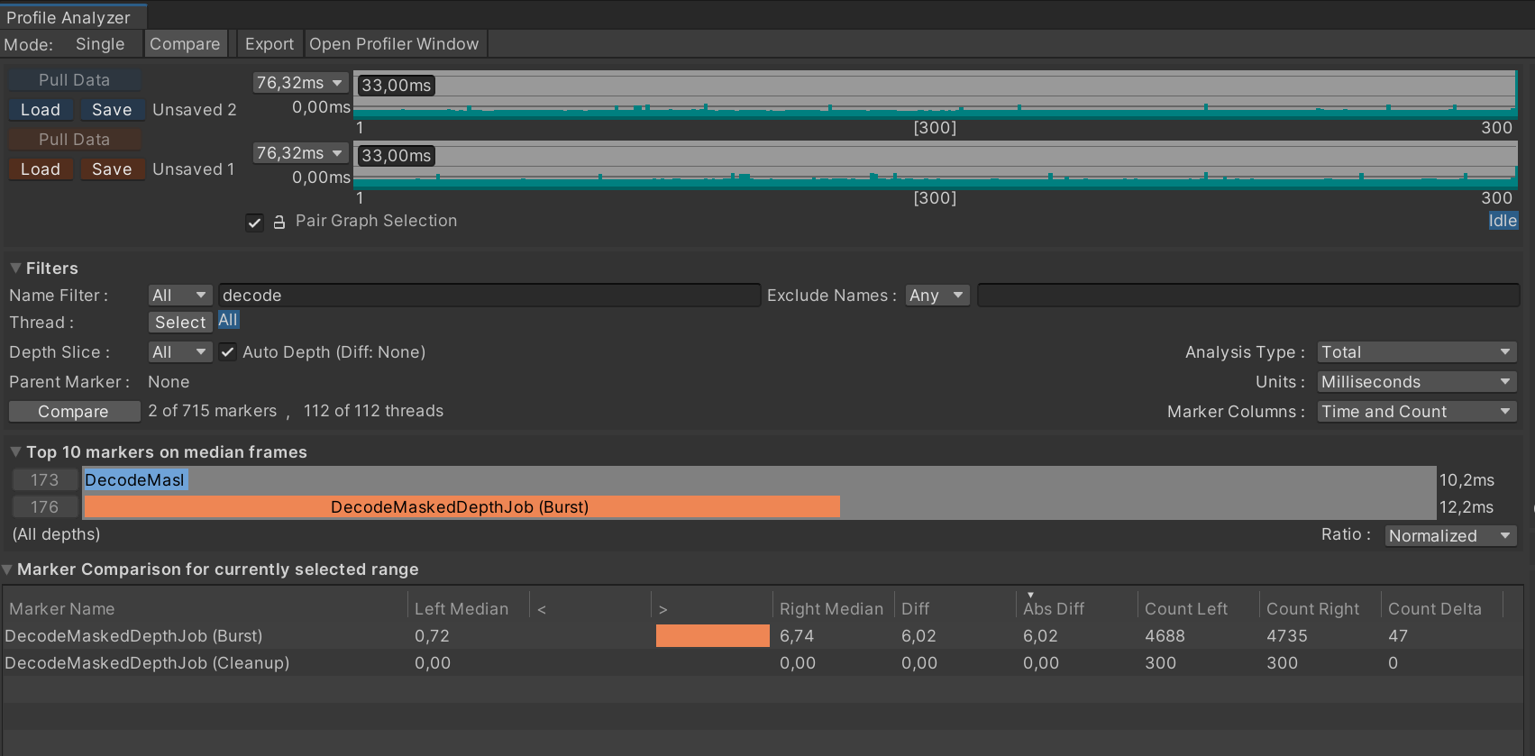This screenshot has width=1535, height=756.
Task: Toggle the Pair Graph Selection checkbox
Action: click(255, 223)
